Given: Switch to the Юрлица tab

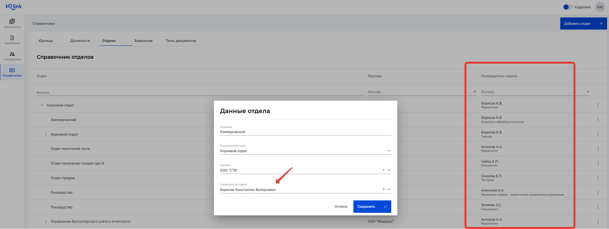Looking at the screenshot, I should point(46,41).
